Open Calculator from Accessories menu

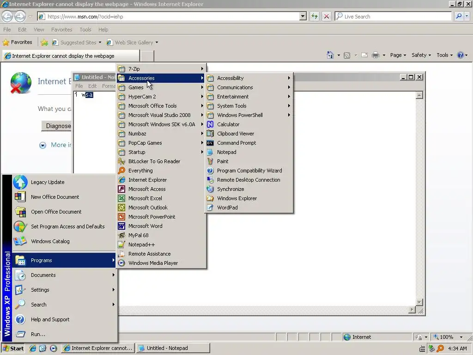(249, 124)
